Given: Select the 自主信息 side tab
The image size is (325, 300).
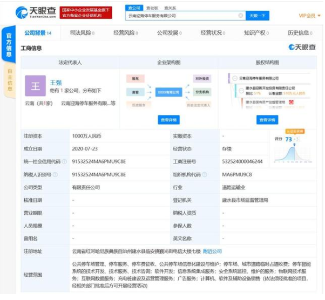Looking at the screenshot, I should 9,80.
